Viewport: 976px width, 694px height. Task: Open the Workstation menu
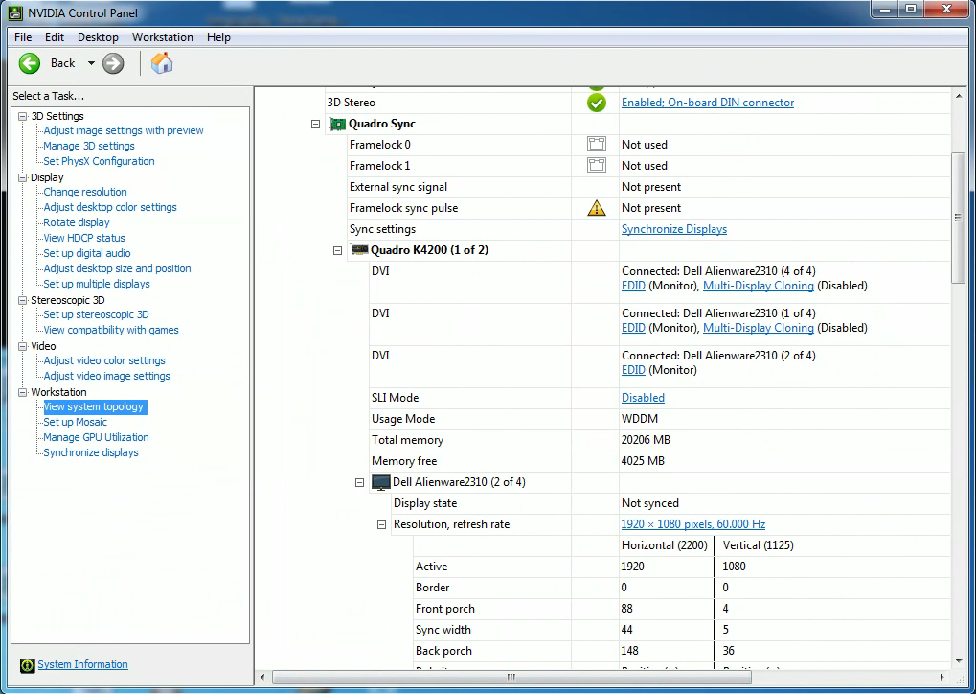click(x=163, y=37)
